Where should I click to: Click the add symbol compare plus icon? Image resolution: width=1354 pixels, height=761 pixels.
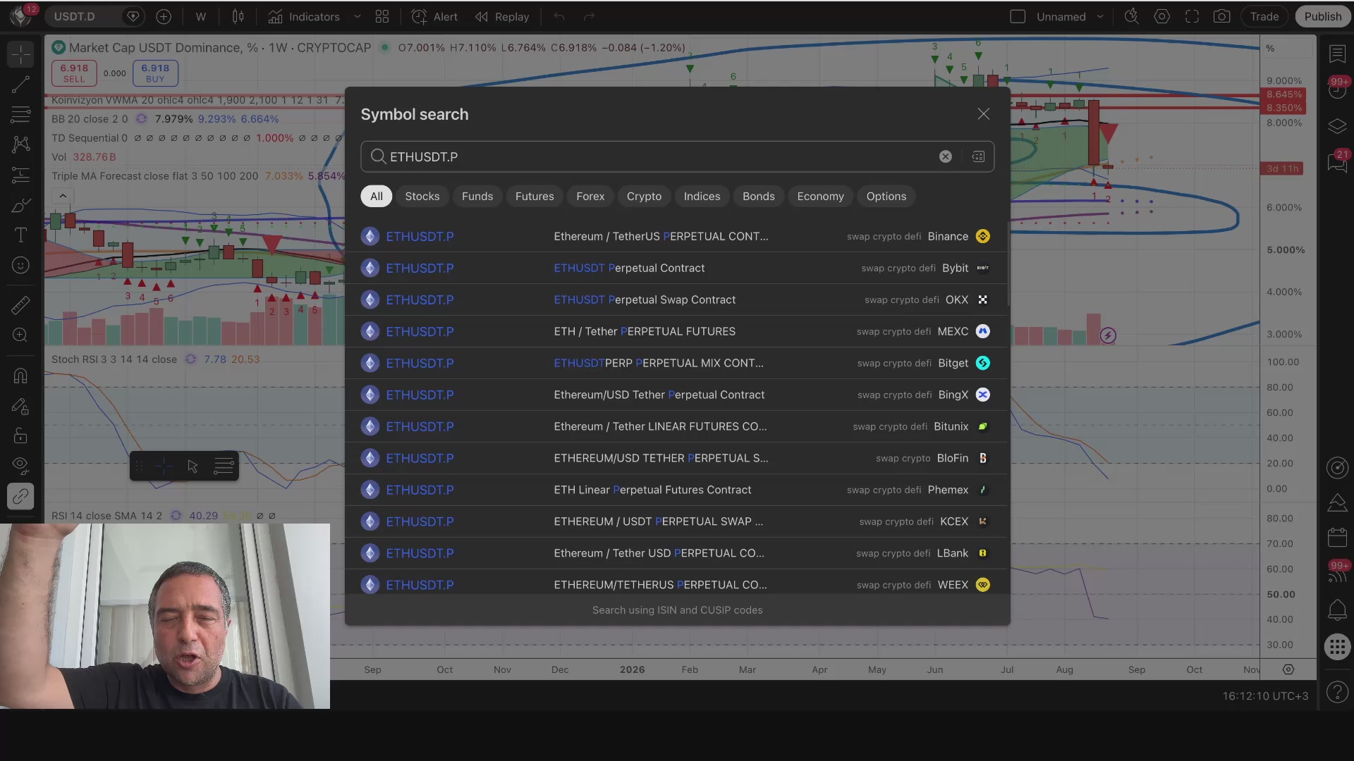tap(164, 16)
